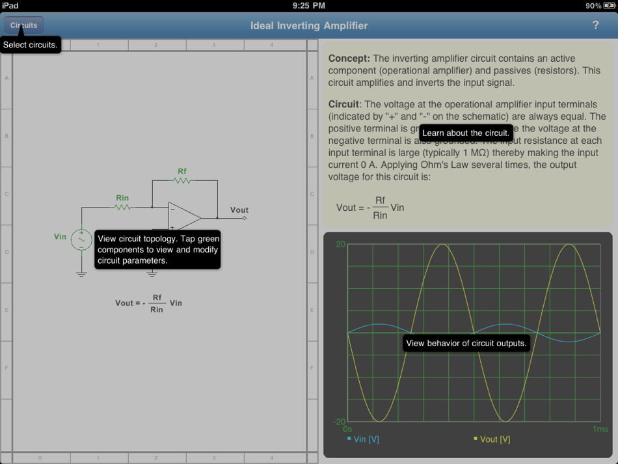
Task: Click the Vout [V] legend entry
Action: coord(492,439)
